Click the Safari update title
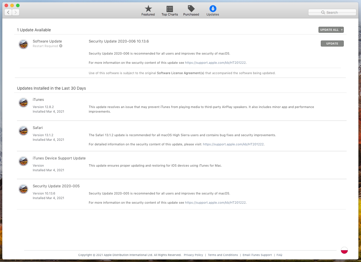This screenshot has width=361, height=262. coord(38,128)
